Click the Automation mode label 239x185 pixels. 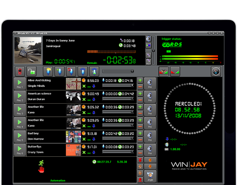pyautogui.click(x=58, y=181)
